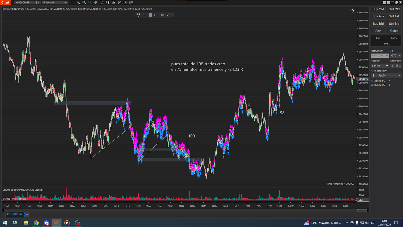Click the ask price 28515,50 row
Viewport: 403px width, 227px height.
[x=381, y=81]
